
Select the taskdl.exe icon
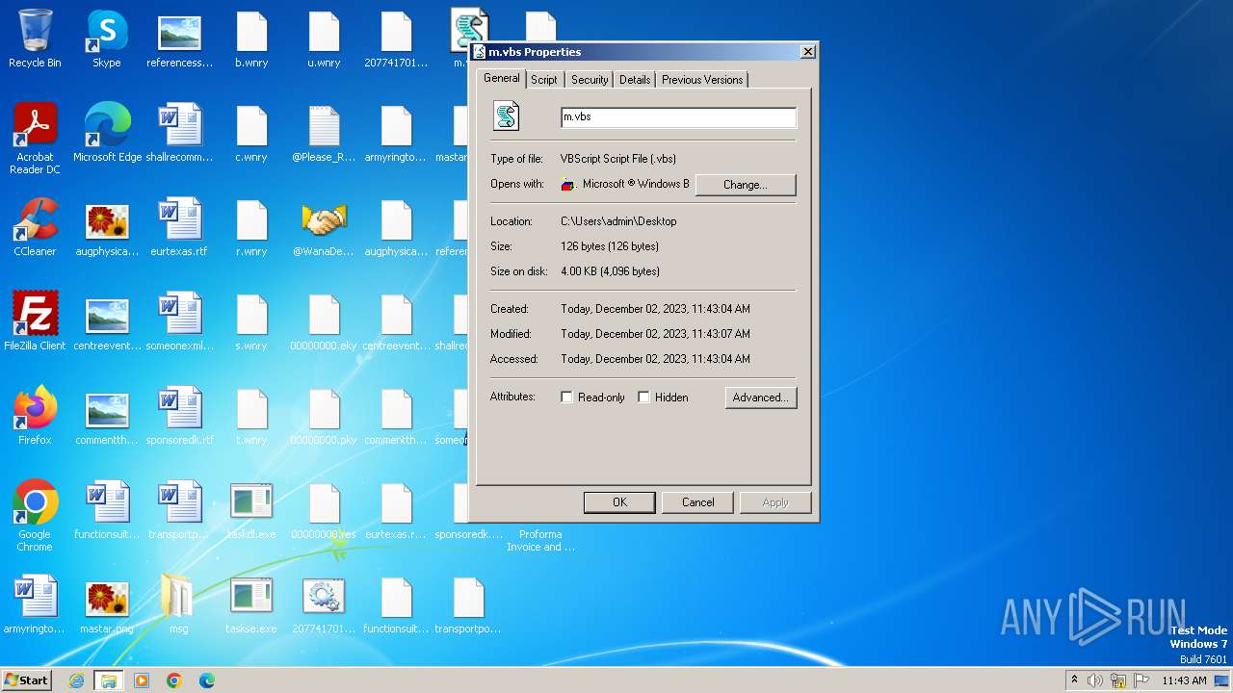pyautogui.click(x=251, y=510)
